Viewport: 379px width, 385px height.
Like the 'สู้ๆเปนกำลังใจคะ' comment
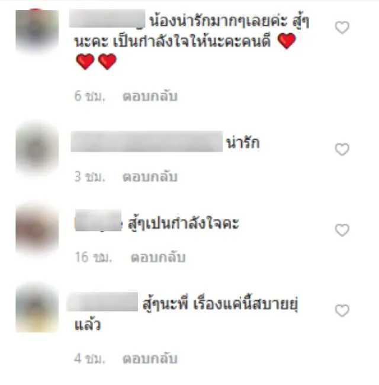pyautogui.click(x=342, y=230)
